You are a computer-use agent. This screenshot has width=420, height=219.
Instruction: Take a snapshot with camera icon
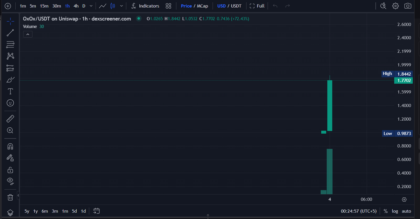coord(408,6)
